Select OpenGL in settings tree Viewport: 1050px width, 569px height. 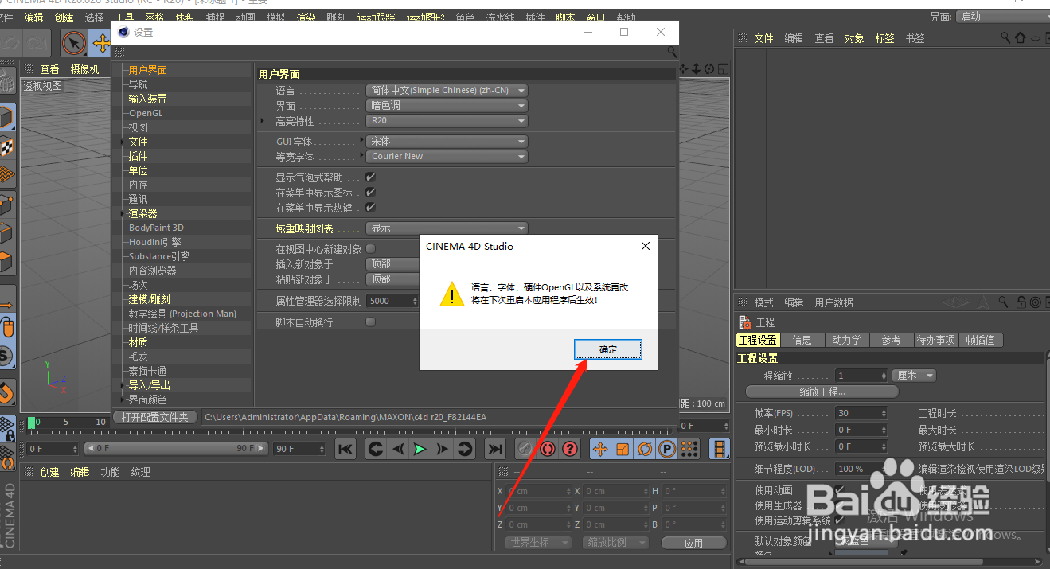coord(146,113)
